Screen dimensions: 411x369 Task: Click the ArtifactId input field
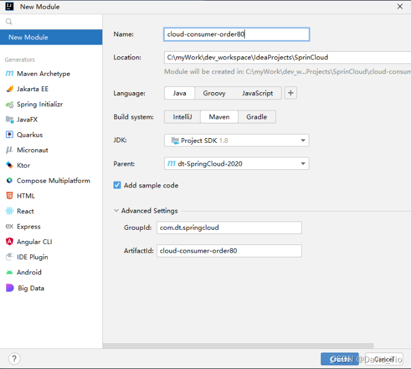pyautogui.click(x=229, y=251)
